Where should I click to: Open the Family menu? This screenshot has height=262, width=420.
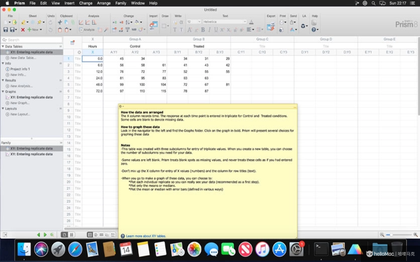click(x=121, y=3)
